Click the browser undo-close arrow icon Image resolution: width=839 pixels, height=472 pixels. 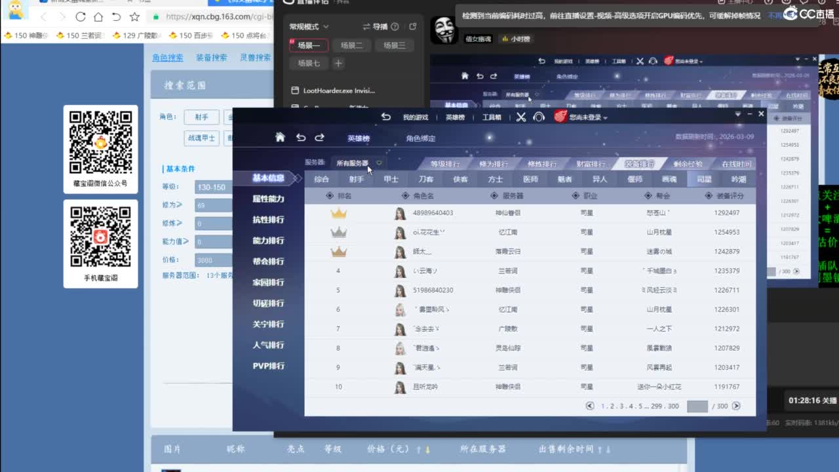(x=116, y=16)
